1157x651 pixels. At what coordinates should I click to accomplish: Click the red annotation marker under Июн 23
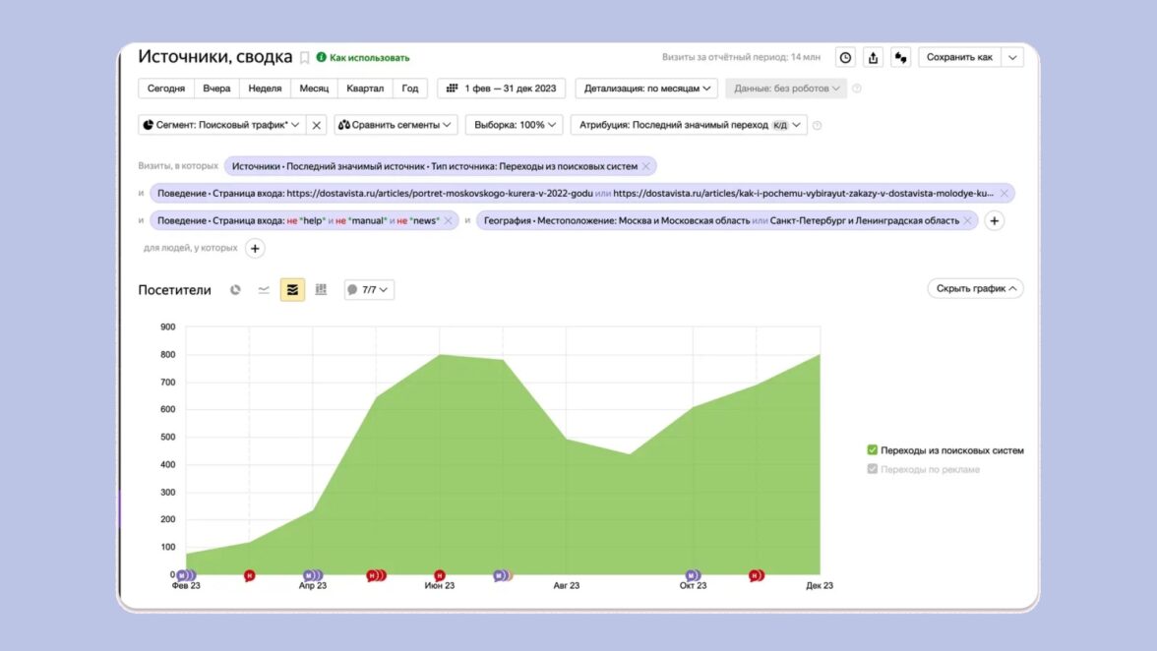click(x=440, y=575)
